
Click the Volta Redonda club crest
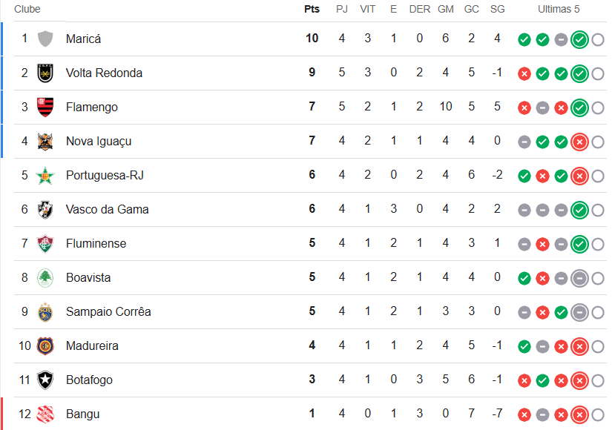coord(45,73)
